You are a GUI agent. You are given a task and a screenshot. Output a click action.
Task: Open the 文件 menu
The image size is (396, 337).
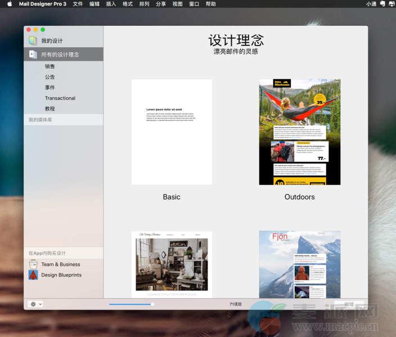pyautogui.click(x=78, y=4)
